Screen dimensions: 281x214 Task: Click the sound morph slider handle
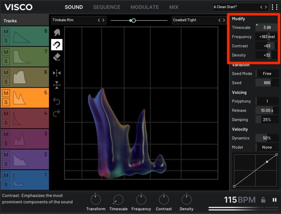click(x=134, y=20)
